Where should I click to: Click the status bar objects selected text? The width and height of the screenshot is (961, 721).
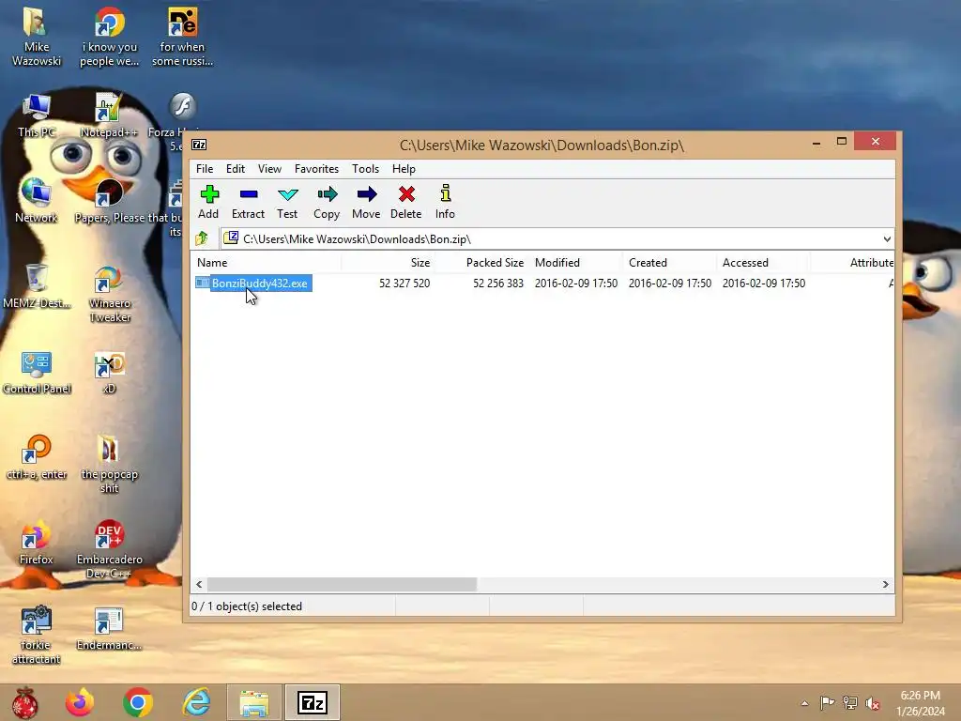[247, 606]
